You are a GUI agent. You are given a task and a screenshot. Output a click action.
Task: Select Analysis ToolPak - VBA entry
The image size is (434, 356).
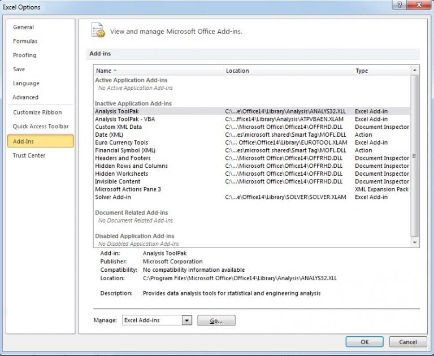124,119
